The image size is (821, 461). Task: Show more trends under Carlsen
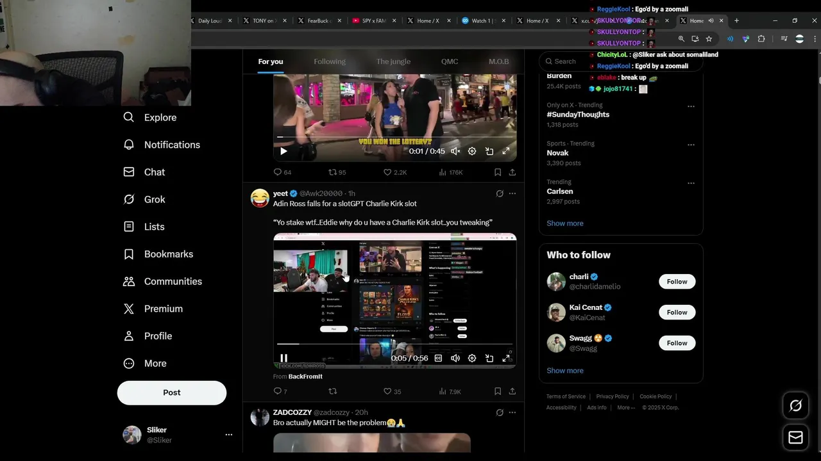[565, 223]
